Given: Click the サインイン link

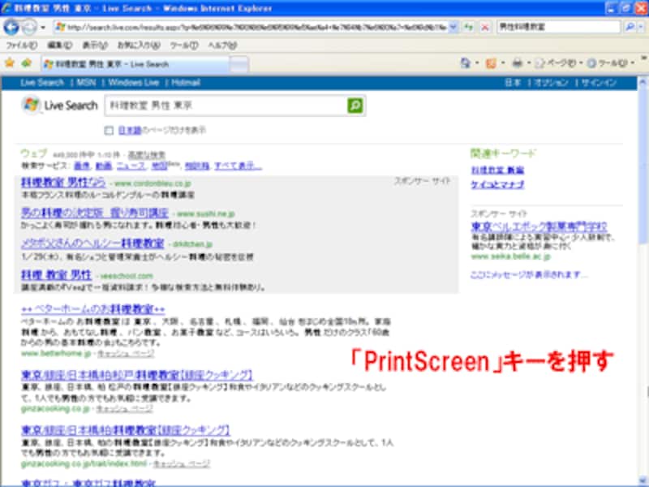Looking at the screenshot, I should click(x=599, y=83).
